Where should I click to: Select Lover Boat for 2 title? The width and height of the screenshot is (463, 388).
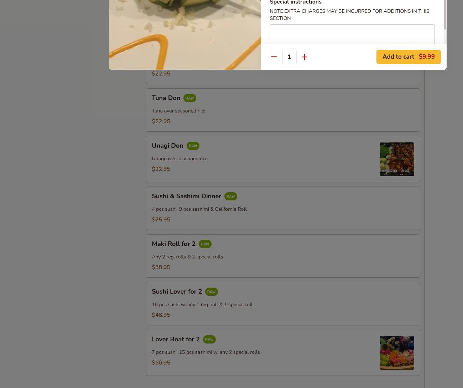tap(176, 339)
